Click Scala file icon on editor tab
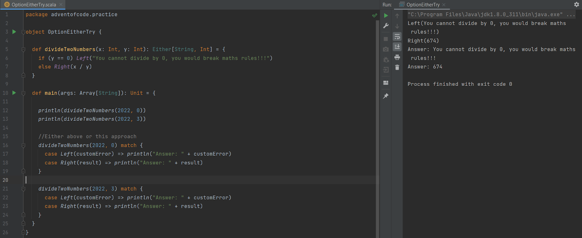The image size is (582, 238). pos(7,5)
